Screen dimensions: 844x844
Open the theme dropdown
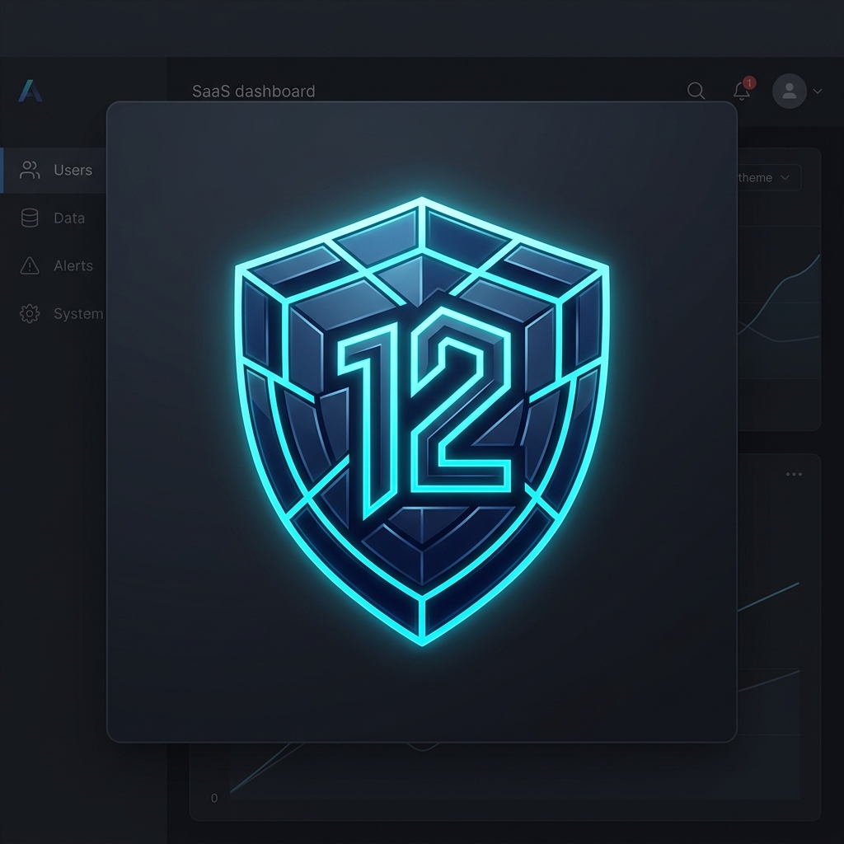(769, 178)
